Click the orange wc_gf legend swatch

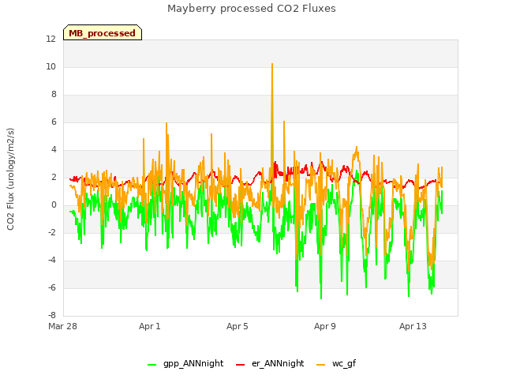tap(321, 365)
